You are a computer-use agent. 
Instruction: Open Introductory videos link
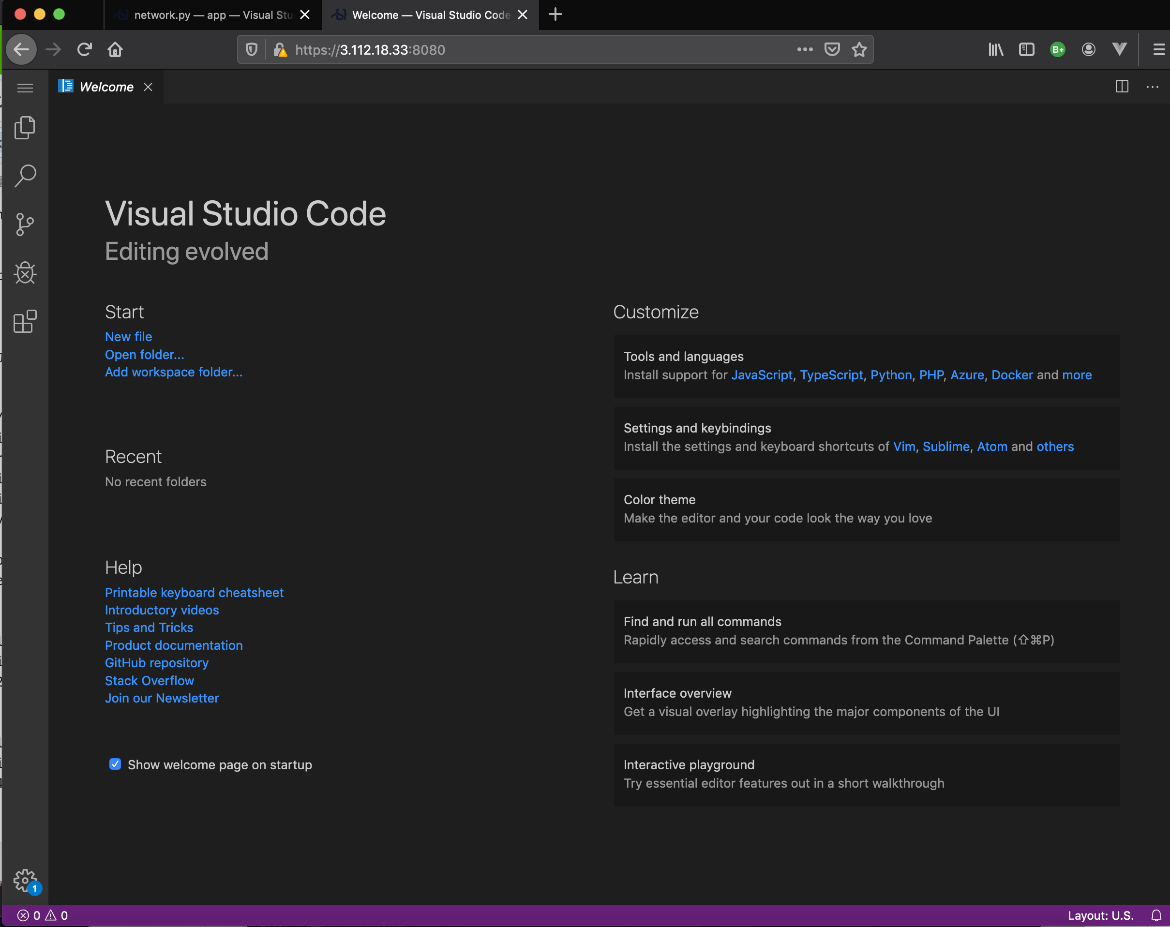click(162, 610)
